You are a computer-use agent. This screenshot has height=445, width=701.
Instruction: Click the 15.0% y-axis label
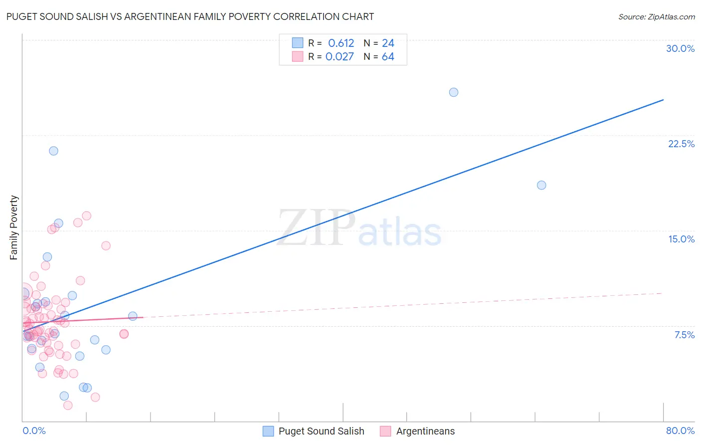pyautogui.click(x=681, y=239)
